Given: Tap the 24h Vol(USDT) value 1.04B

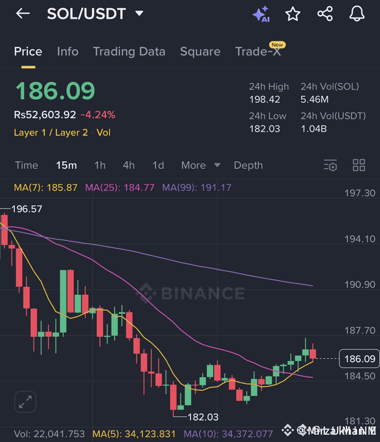Looking at the screenshot, I should coord(314,129).
